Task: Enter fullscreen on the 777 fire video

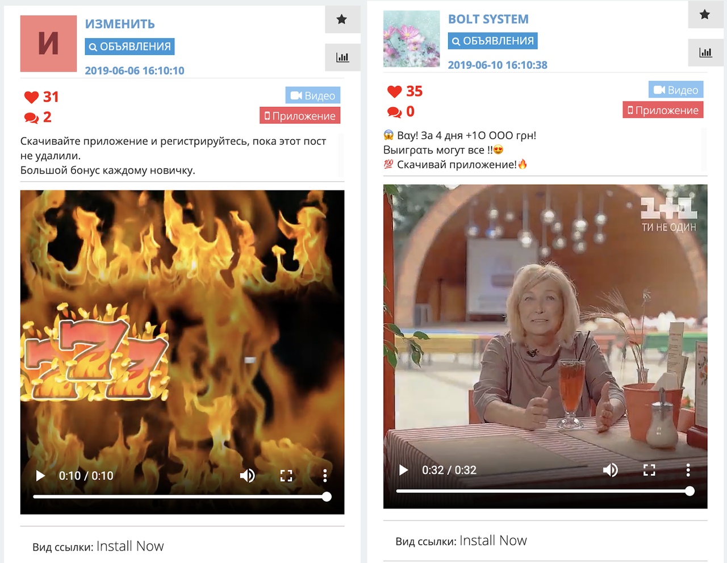Action: pyautogui.click(x=286, y=476)
